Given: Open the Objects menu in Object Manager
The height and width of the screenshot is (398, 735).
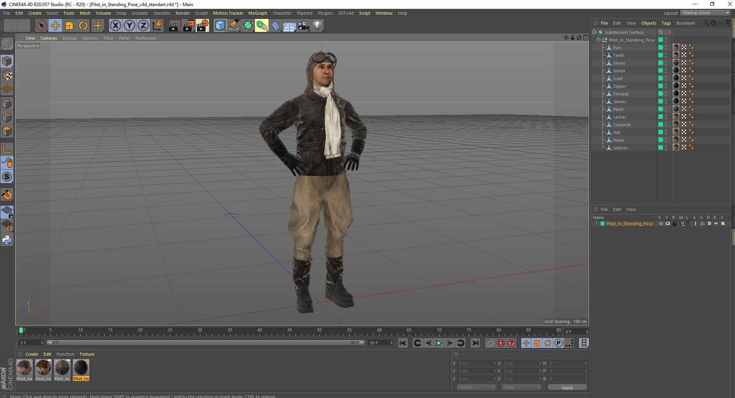Looking at the screenshot, I should click(x=649, y=23).
